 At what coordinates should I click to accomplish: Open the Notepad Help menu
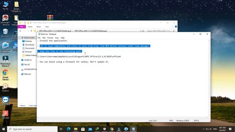point(62,38)
